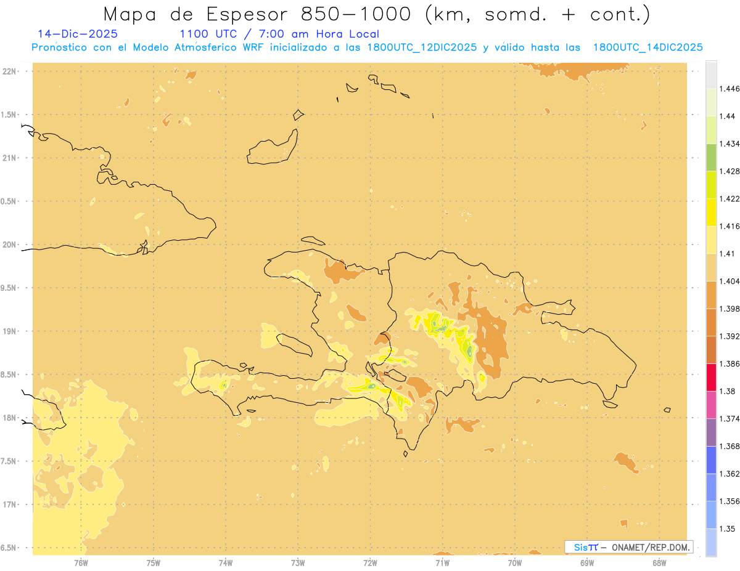
Task: Click the 21N latitude label
Action: (x=10, y=158)
